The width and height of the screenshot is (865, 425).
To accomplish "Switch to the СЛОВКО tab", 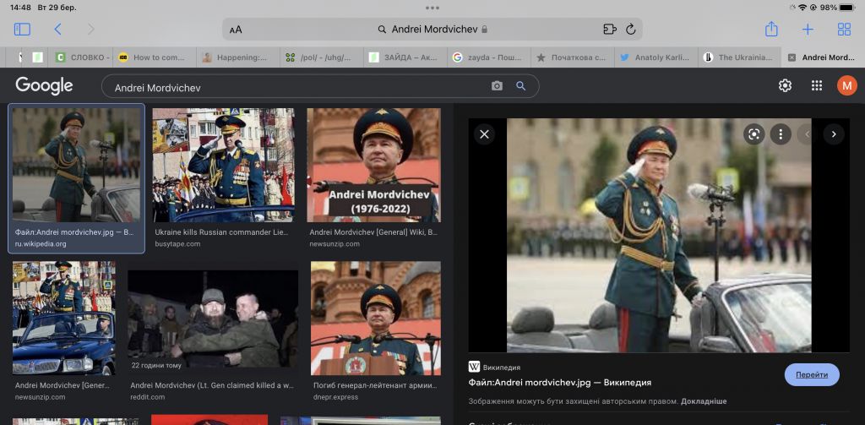I will click(82, 57).
